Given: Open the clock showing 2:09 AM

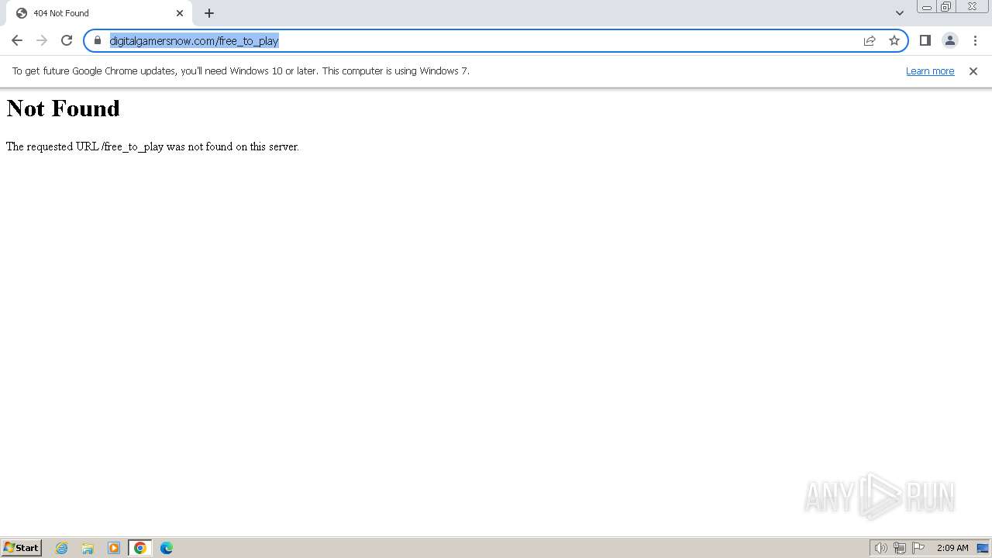Looking at the screenshot, I should coord(952,548).
